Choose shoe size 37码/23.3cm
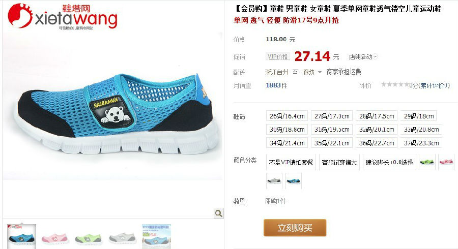Image resolution: width=458 pixels, height=249 pixels. [x=421, y=143]
